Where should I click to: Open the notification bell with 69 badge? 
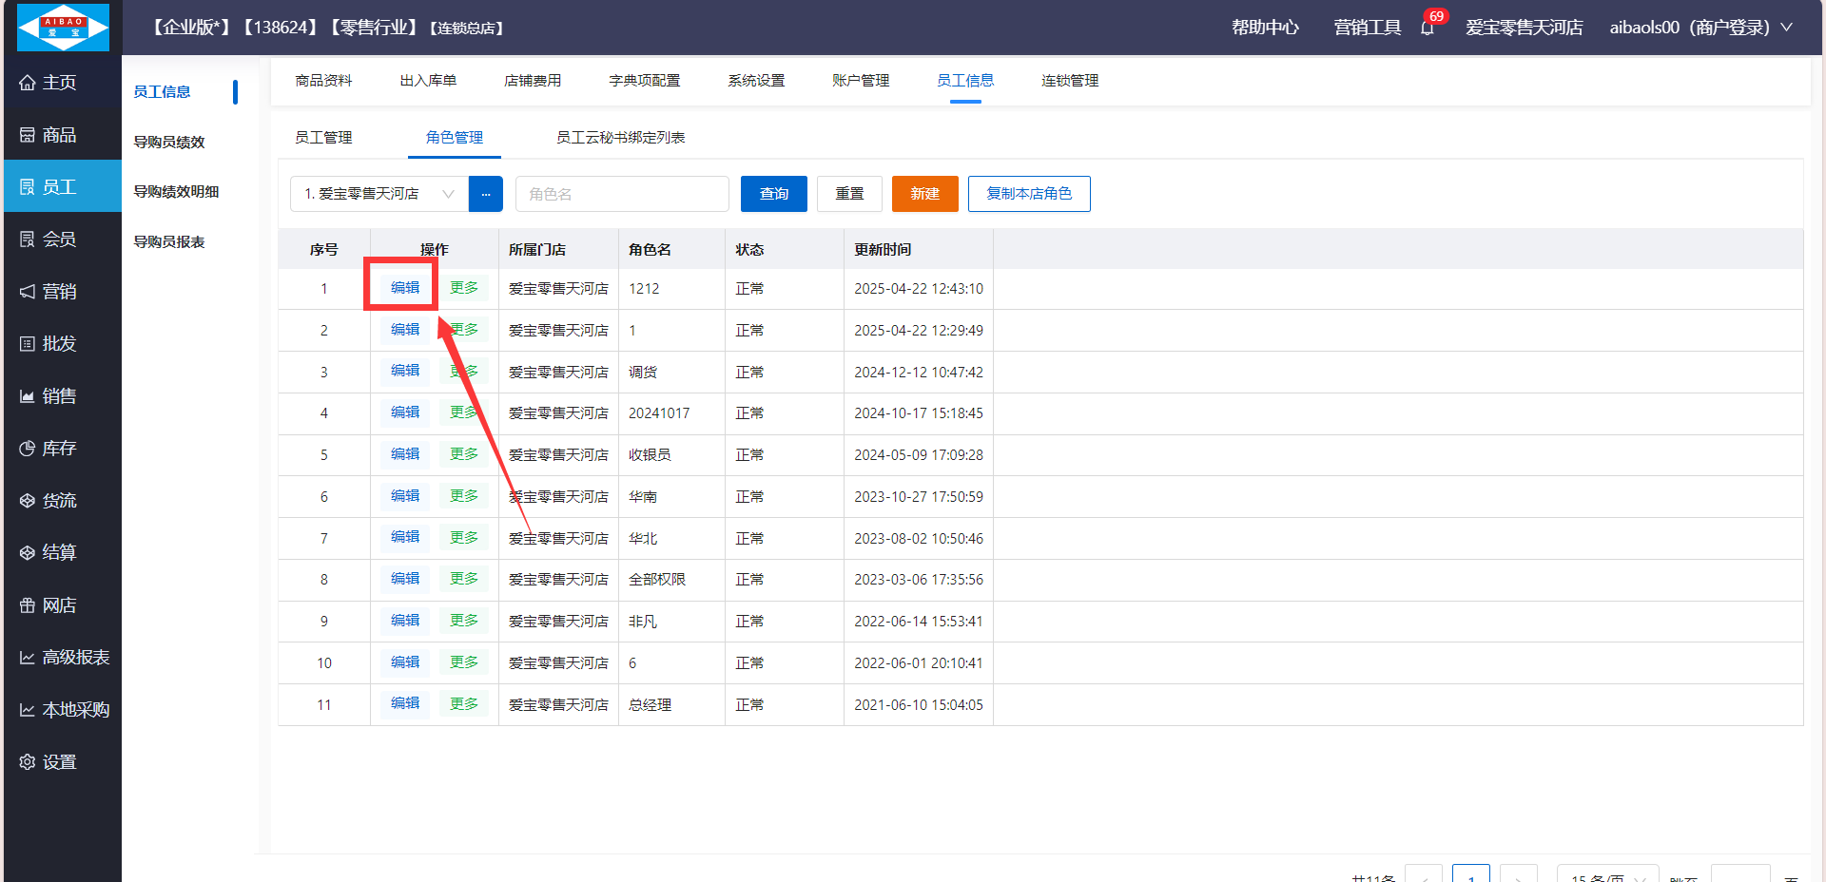pyautogui.click(x=1428, y=28)
